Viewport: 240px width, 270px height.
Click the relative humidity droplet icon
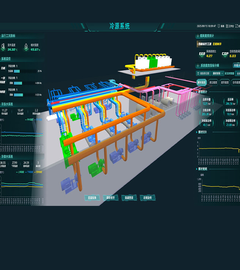coord(26,47)
